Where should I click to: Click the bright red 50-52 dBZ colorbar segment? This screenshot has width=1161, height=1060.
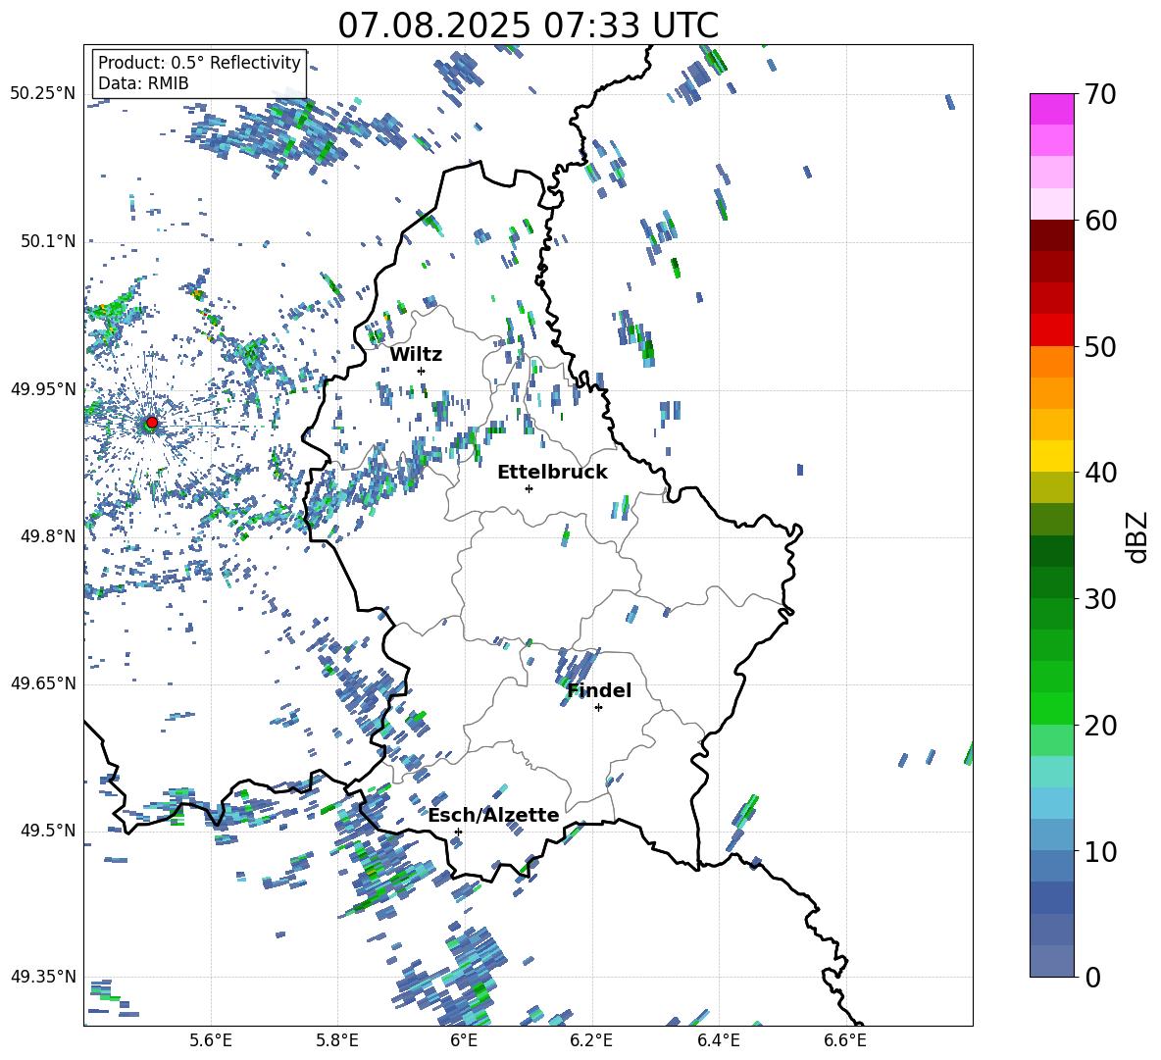click(1052, 330)
